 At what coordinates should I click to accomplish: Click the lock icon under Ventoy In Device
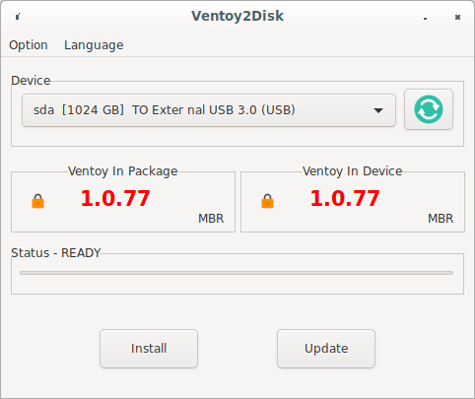[x=267, y=201]
